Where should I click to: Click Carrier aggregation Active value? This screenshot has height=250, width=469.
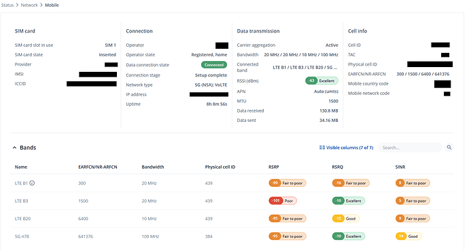click(332, 45)
